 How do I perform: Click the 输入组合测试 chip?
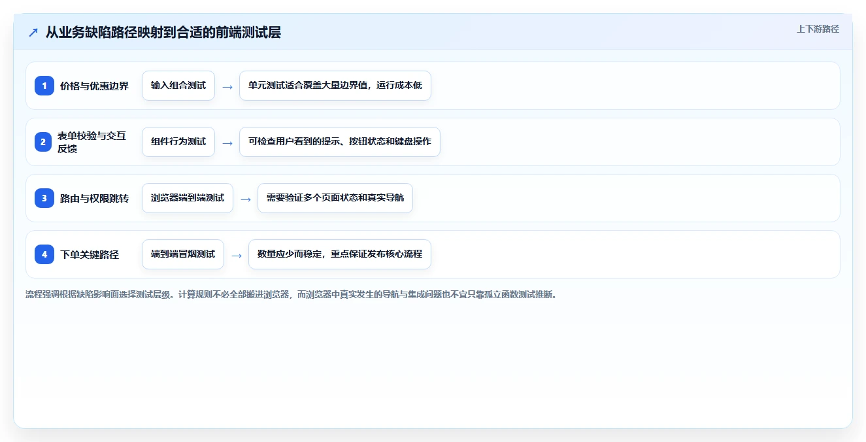178,86
